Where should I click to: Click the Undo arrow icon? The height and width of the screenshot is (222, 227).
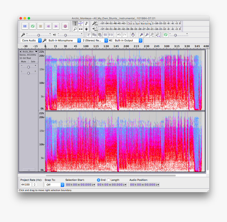(x=119, y=35)
